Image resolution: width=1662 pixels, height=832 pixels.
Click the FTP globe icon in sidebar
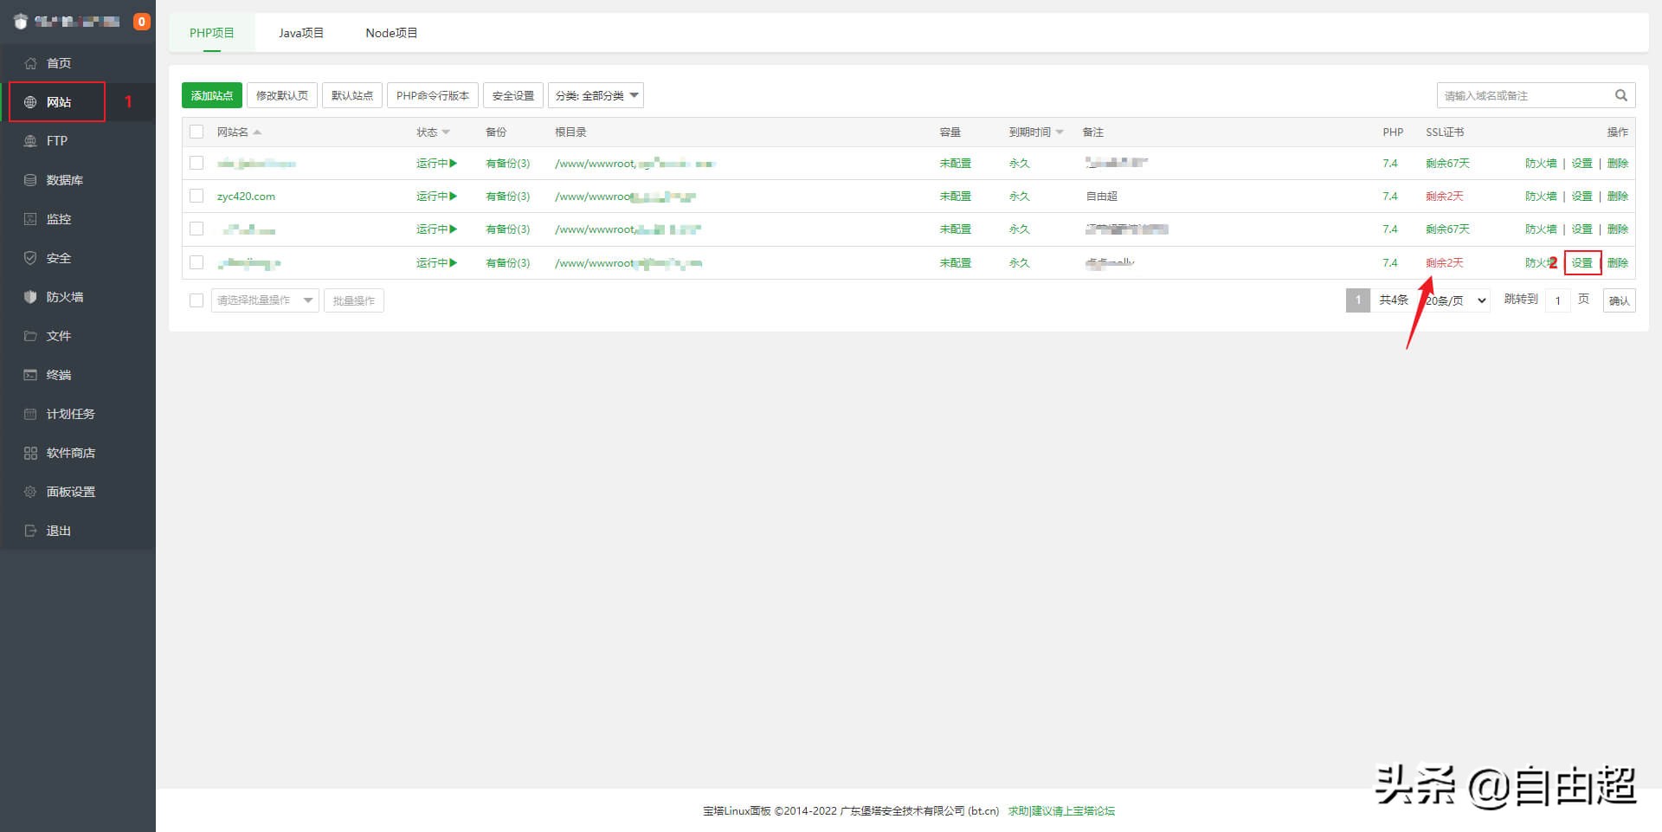[x=30, y=141]
